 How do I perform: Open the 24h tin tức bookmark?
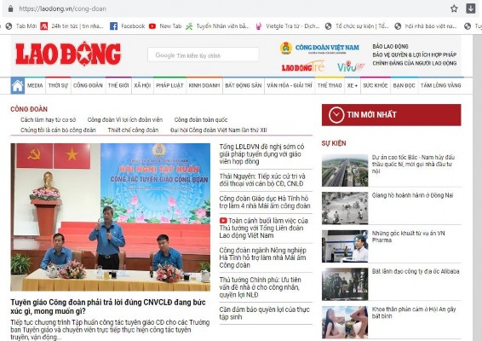click(x=72, y=26)
